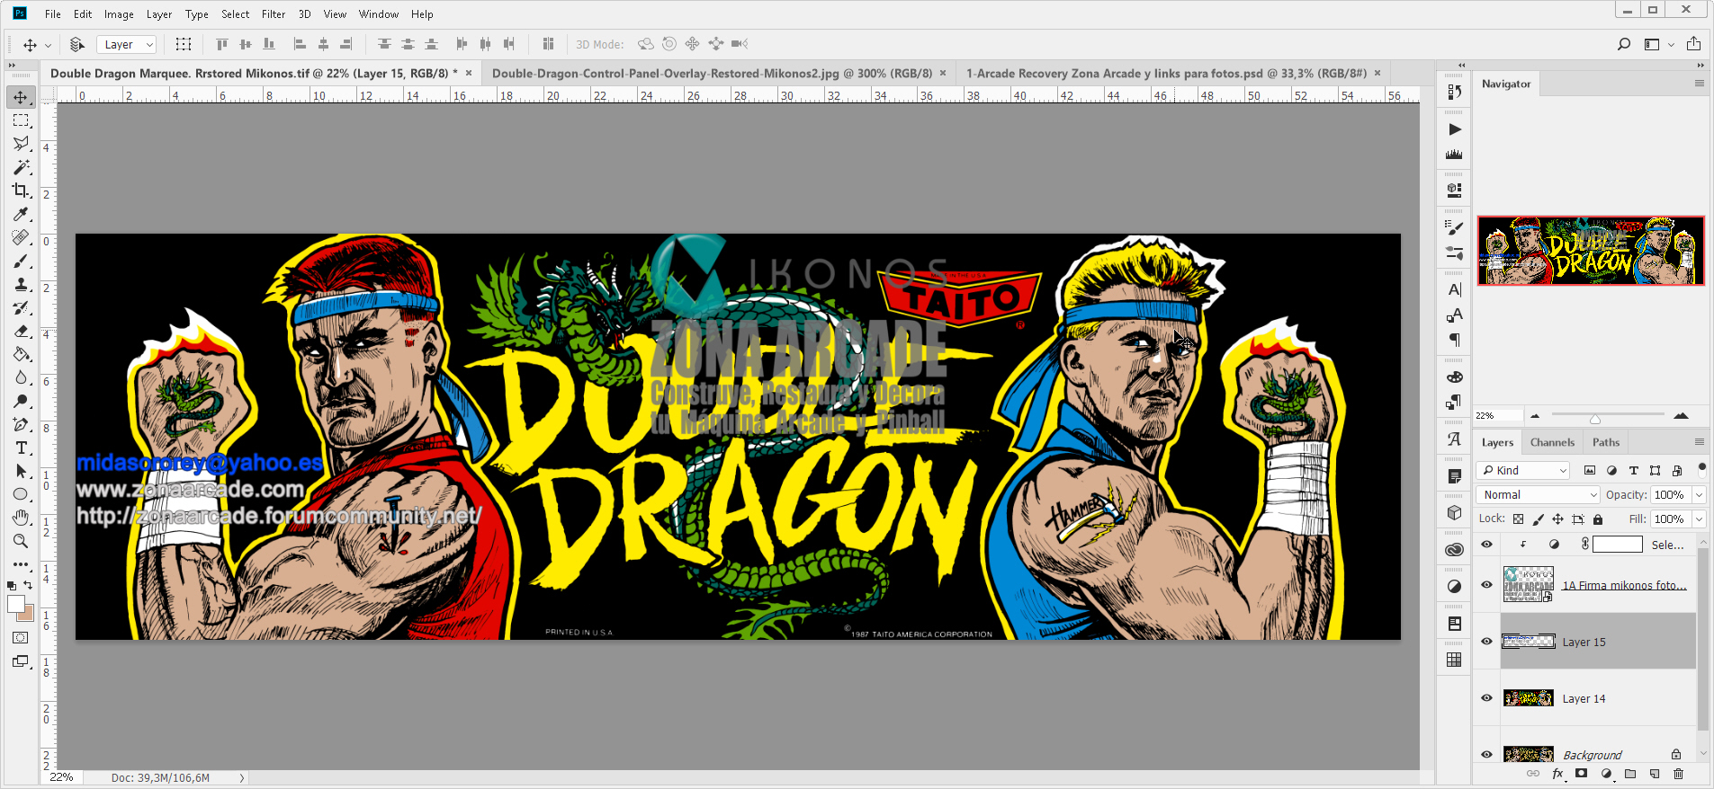Viewport: 1714px width, 789px height.
Task: Open the search icon in options bar
Action: coord(1624,44)
